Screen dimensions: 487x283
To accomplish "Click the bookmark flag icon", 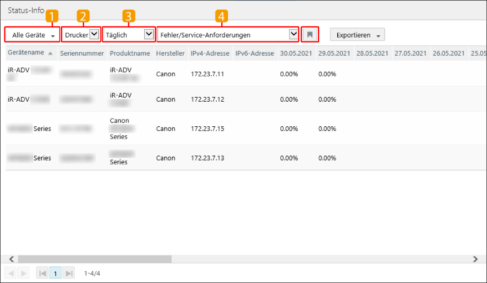I will [x=310, y=35].
